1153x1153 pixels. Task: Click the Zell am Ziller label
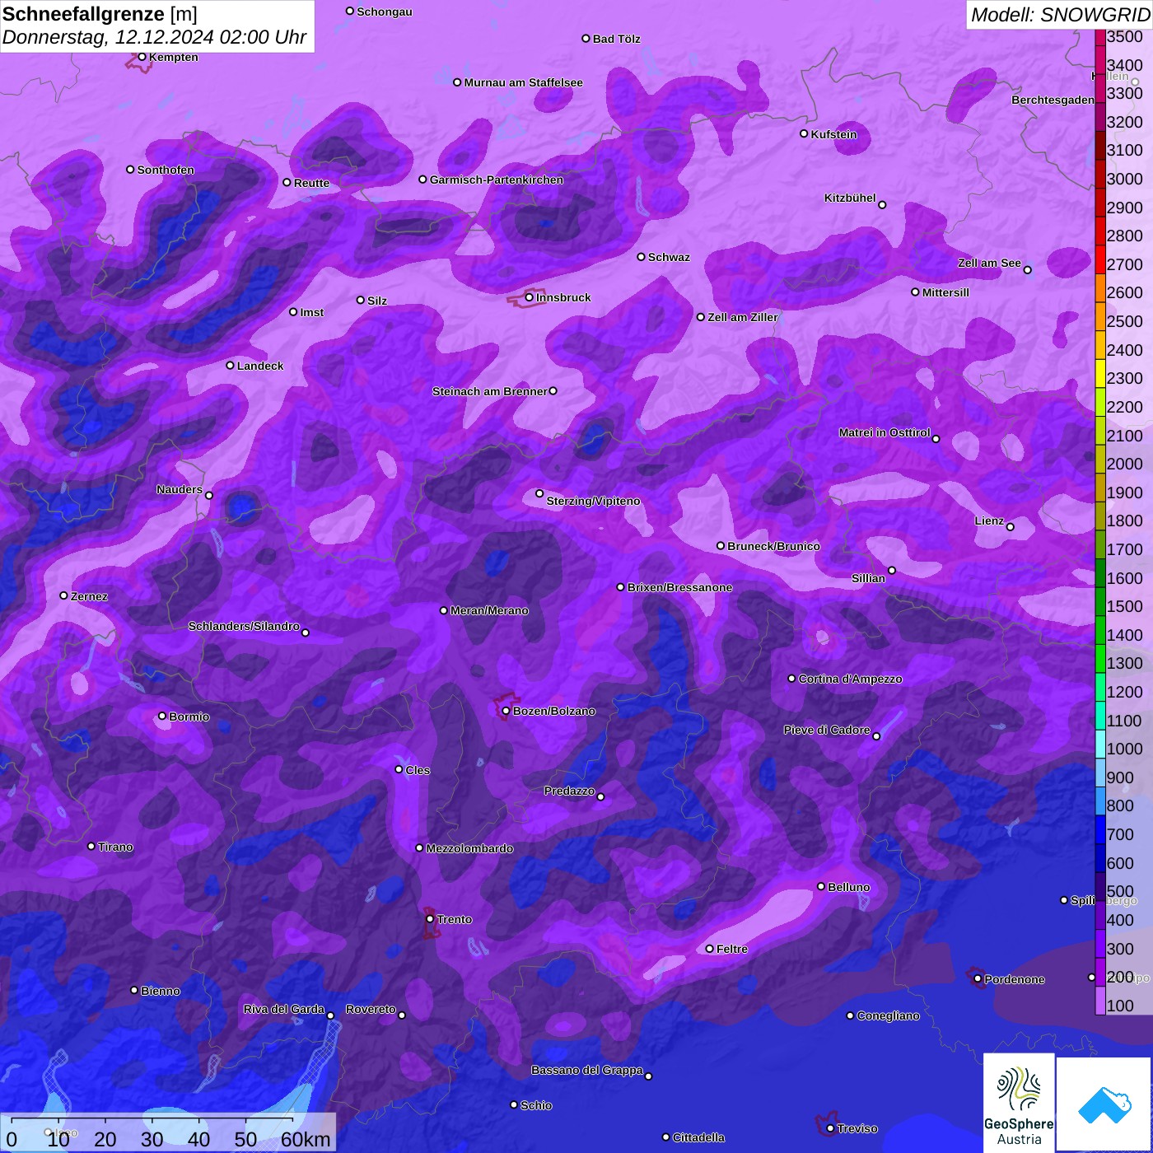tap(743, 317)
